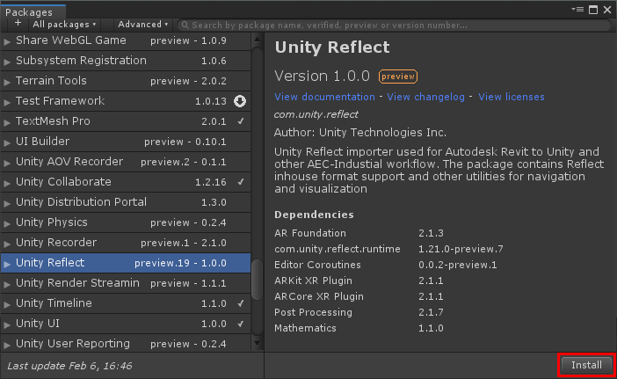
Task: Select the Packages tab
Action: (x=29, y=11)
